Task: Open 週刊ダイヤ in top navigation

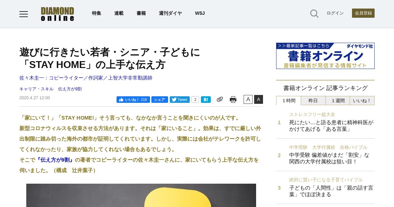Action: click(170, 13)
